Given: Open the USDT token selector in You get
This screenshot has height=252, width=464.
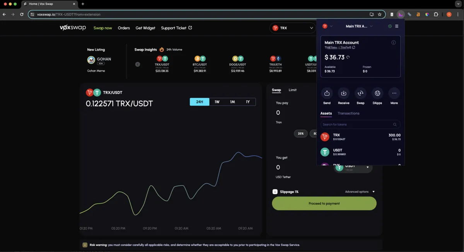Looking at the screenshot, I should tap(353, 167).
